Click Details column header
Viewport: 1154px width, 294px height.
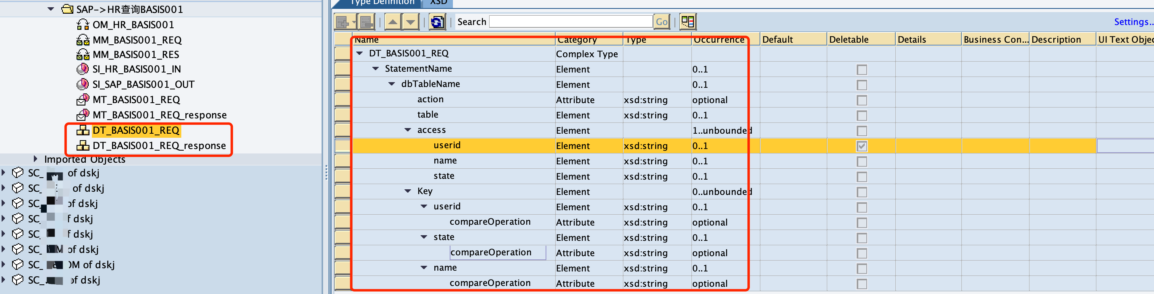click(x=928, y=39)
